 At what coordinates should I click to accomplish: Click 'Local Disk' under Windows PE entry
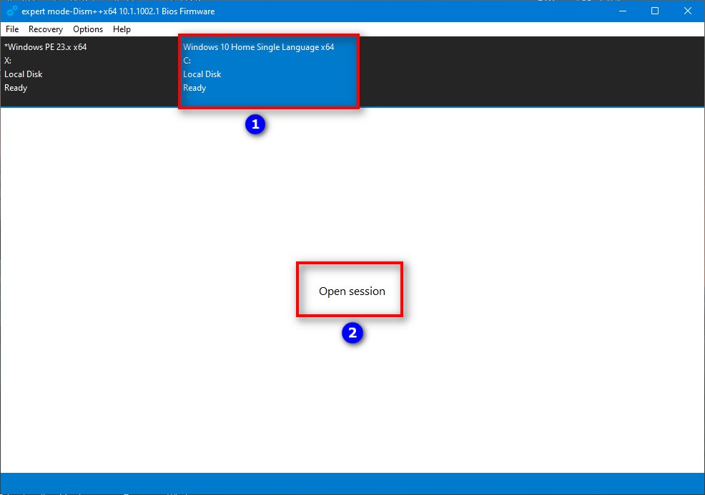click(x=24, y=74)
